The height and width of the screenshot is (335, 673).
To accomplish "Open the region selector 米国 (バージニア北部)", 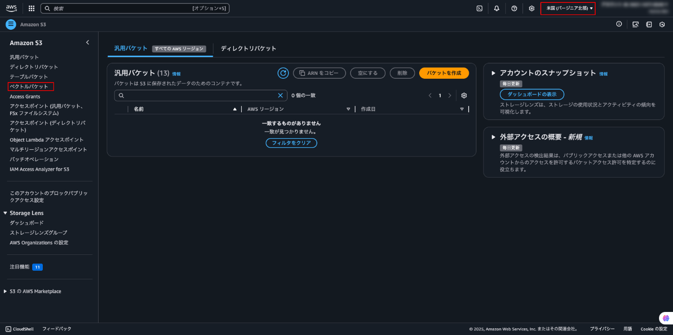I will tap(568, 8).
